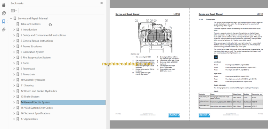Click 'Rear driving light switch (S0002)' table cell
268x129 pixels.
(x=221, y=106)
